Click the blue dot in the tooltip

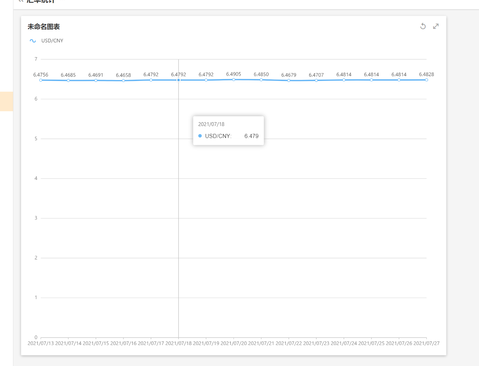click(200, 136)
